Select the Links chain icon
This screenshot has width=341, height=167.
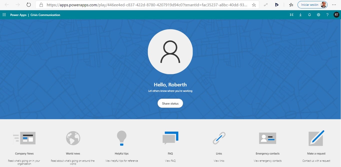[219, 138]
